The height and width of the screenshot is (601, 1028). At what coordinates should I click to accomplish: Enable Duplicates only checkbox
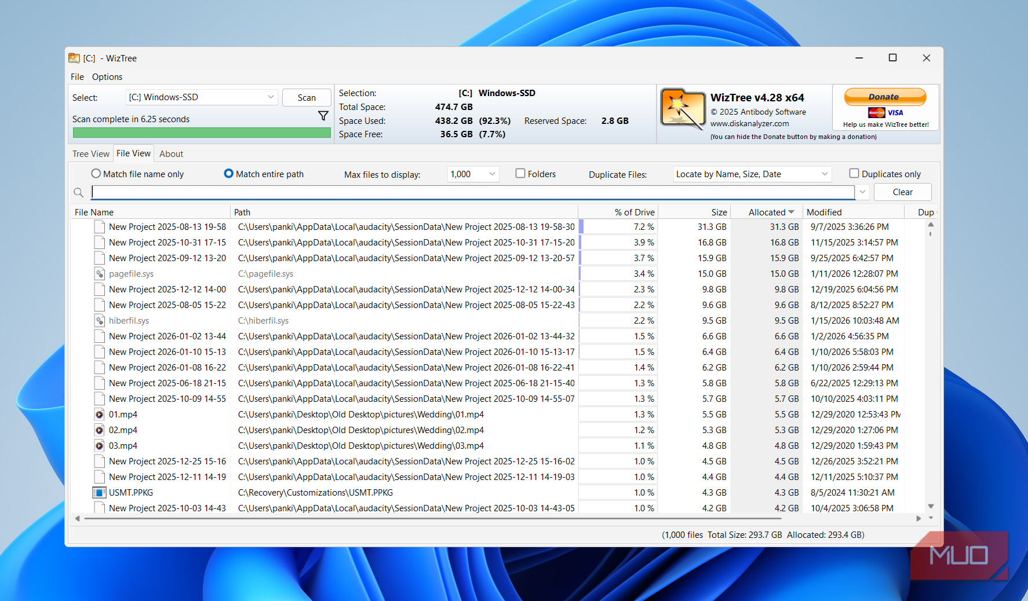pos(854,173)
